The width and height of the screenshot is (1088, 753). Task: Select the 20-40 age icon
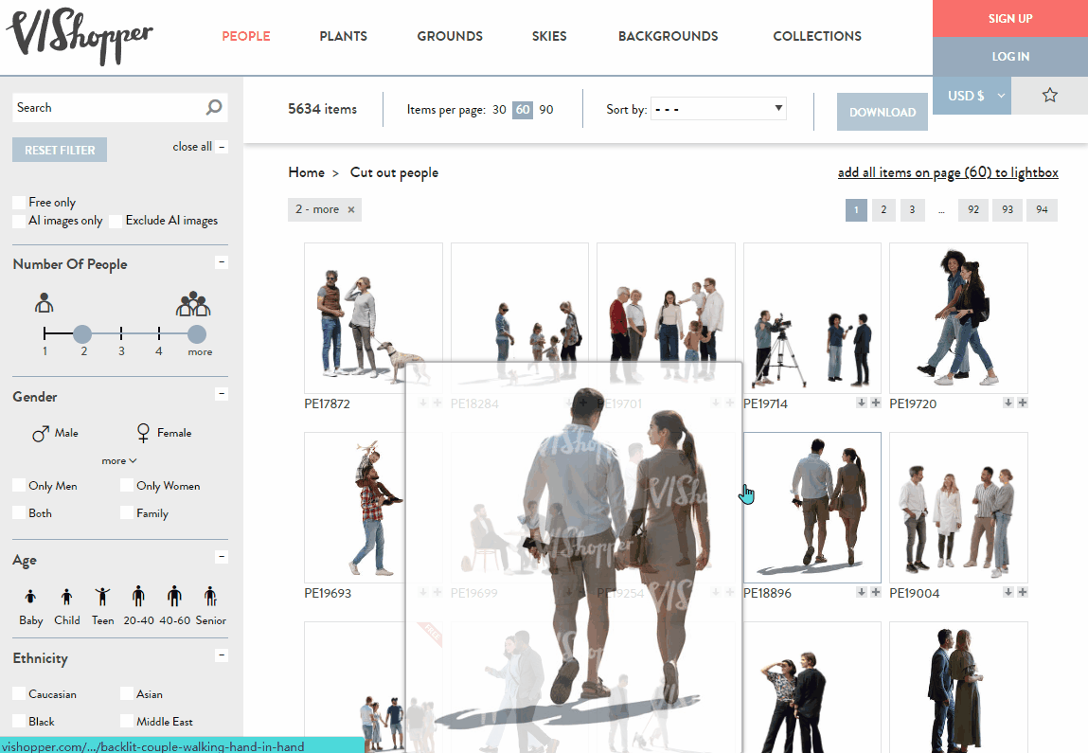coord(139,596)
